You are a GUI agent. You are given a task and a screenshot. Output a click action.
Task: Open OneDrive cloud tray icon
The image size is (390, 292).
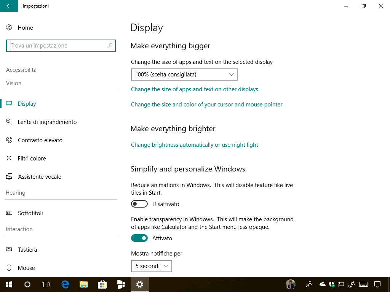pos(322,284)
